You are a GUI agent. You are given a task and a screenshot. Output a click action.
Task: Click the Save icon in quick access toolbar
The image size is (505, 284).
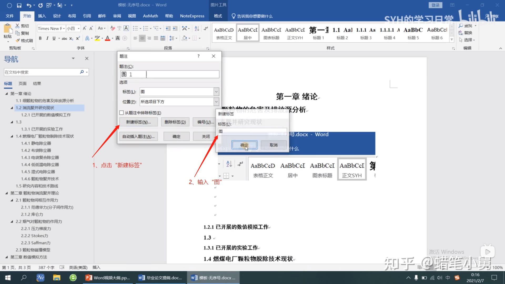19,5
